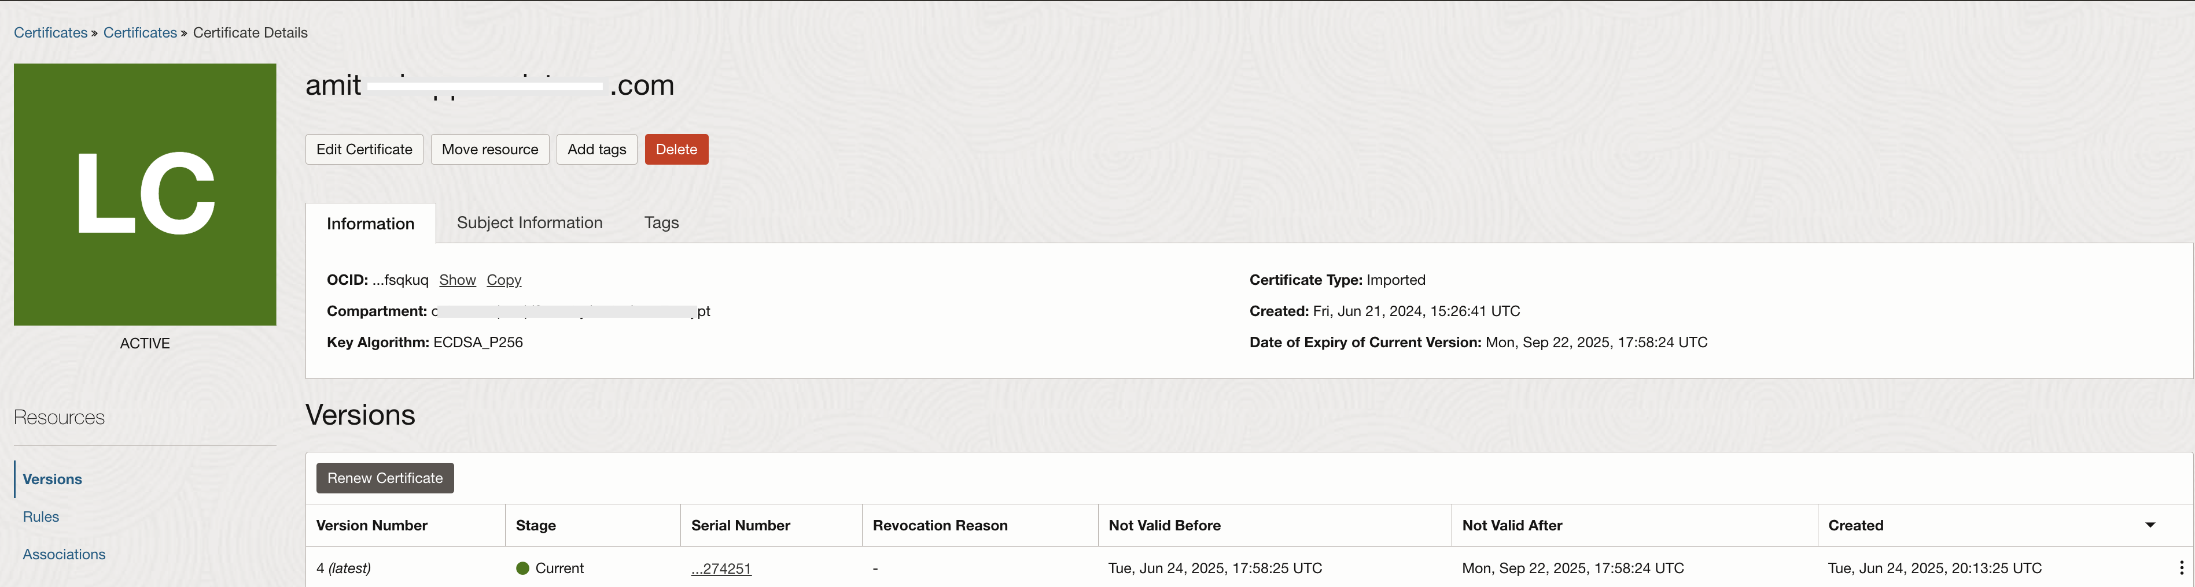Screen dimensions: 2195x587
Task: Click the green LC certificate icon
Action: click(x=145, y=194)
